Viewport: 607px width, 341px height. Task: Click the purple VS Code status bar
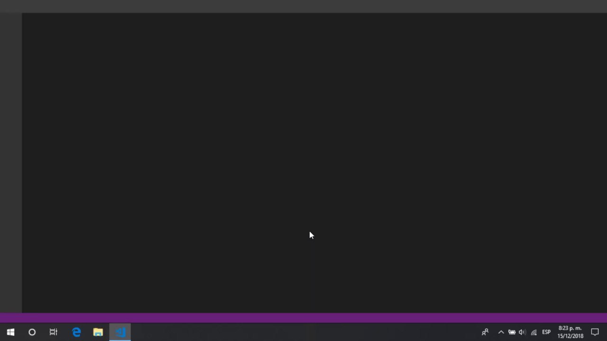coord(303,318)
